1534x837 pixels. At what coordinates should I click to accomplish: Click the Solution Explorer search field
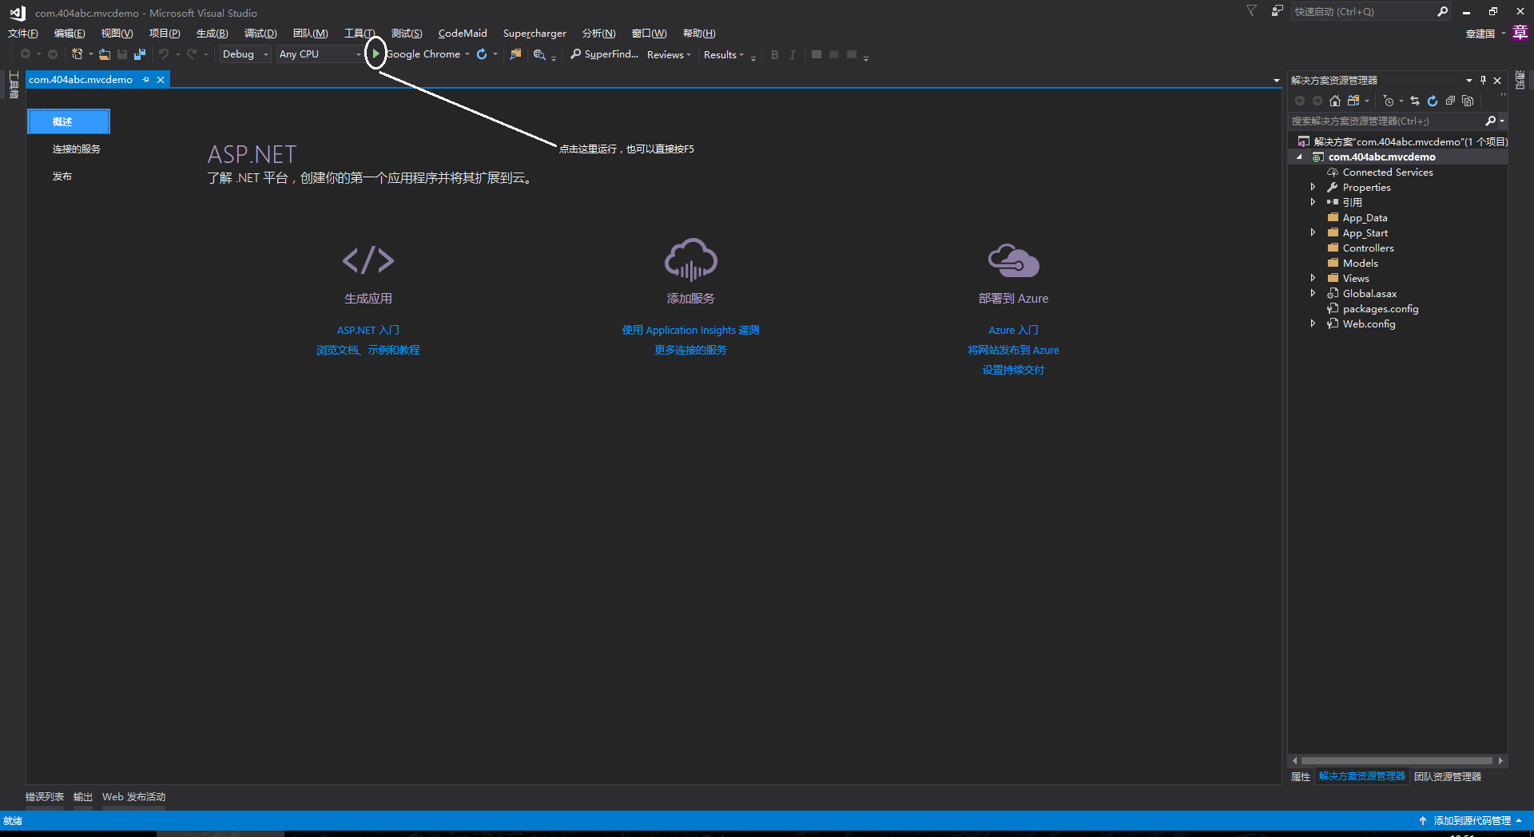1386,121
